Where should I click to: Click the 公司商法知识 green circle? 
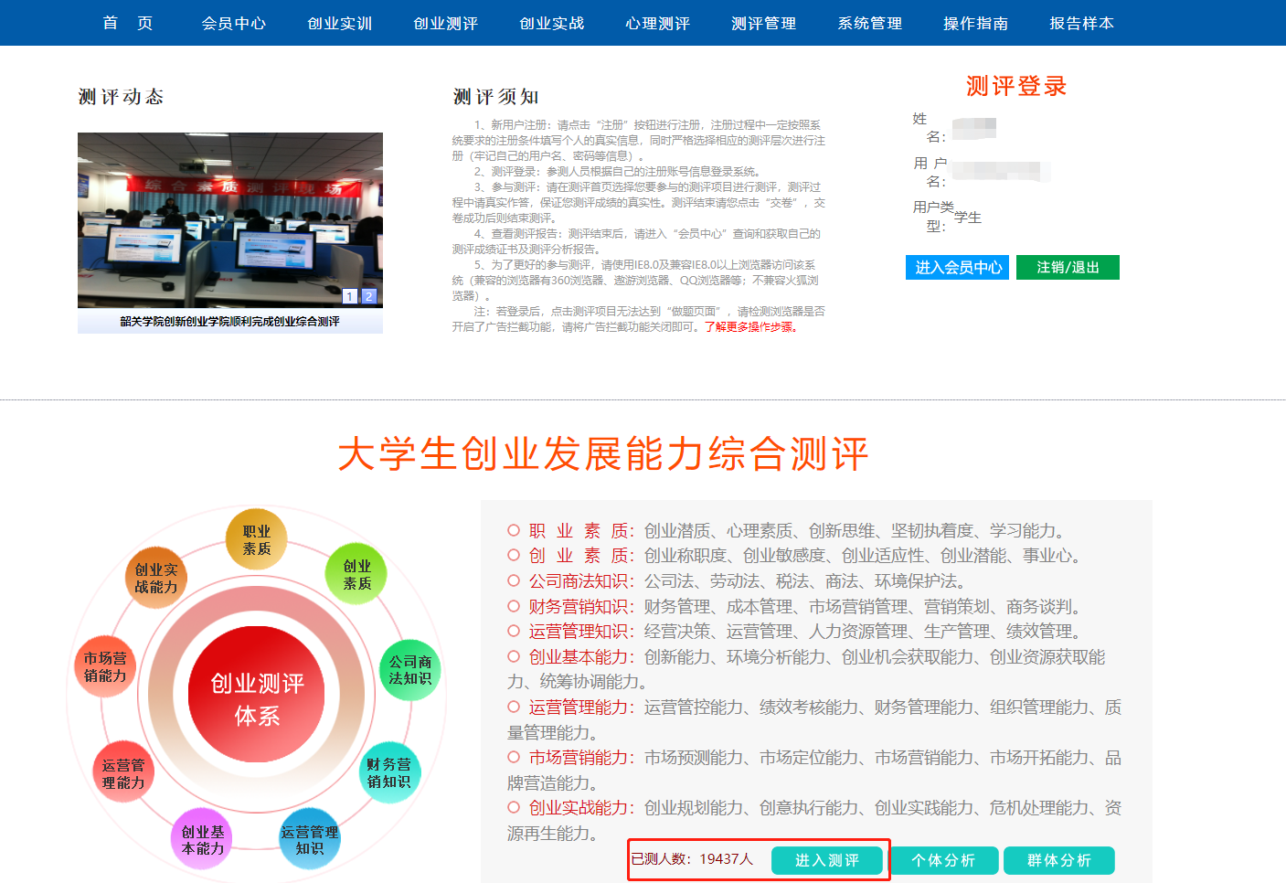tap(409, 670)
